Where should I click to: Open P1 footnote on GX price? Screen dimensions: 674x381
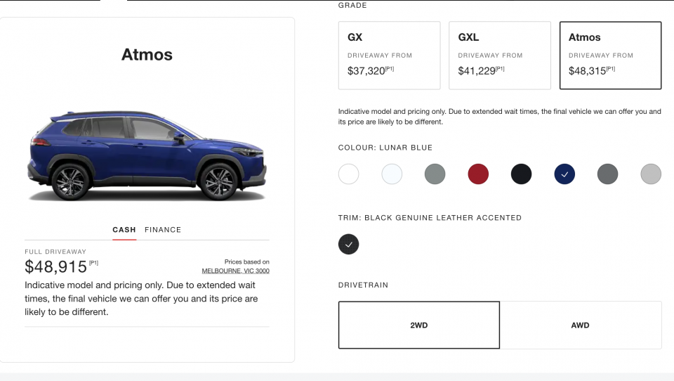[x=390, y=68]
